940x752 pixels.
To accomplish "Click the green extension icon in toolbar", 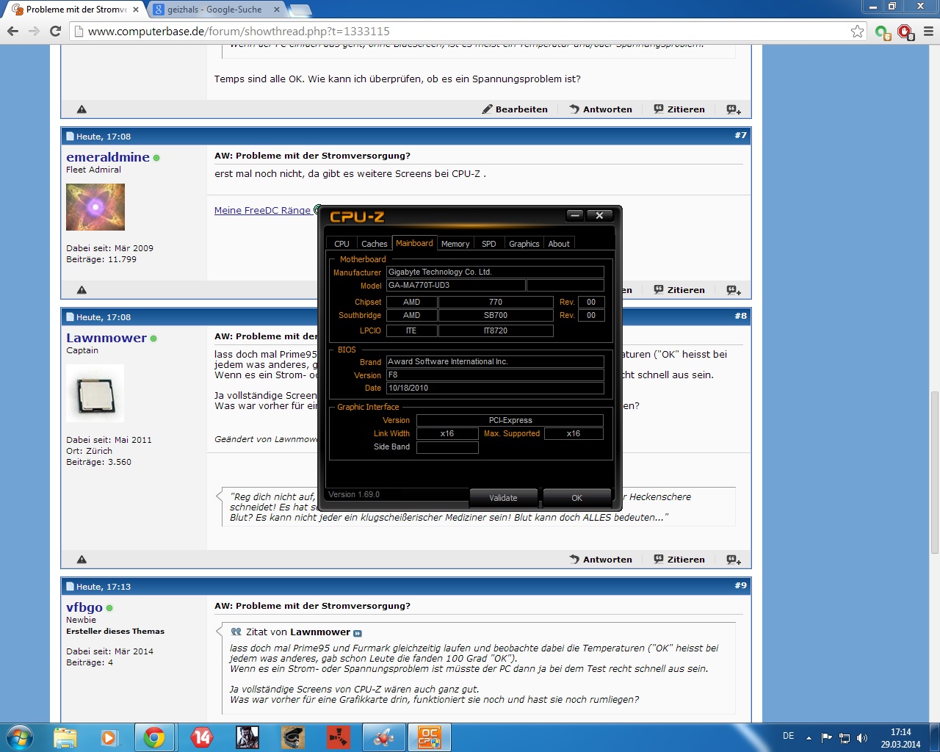I will click(x=883, y=32).
